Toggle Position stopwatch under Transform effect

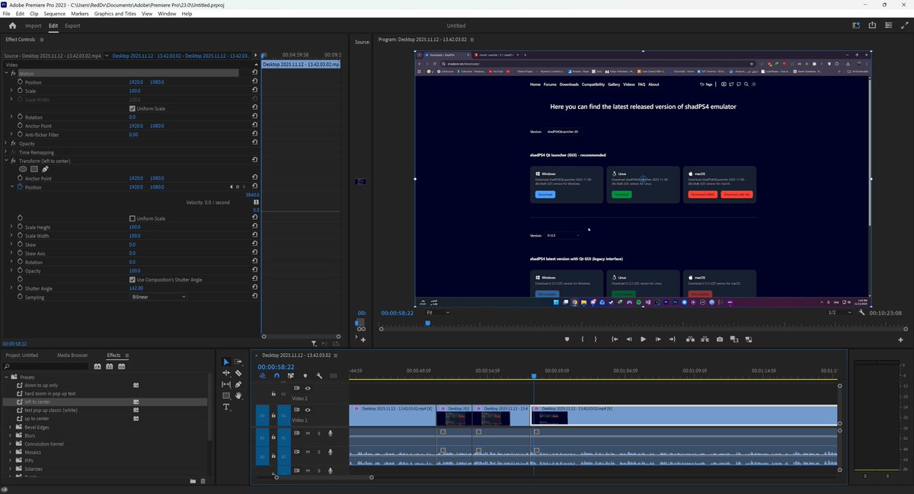click(19, 186)
